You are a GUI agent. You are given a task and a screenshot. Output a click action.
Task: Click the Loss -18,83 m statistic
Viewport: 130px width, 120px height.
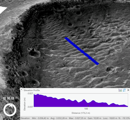point(110,118)
